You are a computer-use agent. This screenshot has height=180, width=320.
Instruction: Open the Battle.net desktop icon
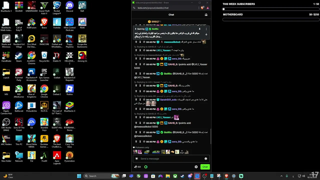[19, 107]
